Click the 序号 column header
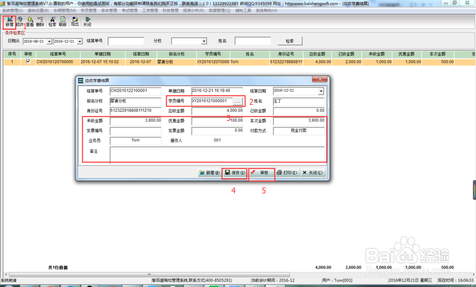Image resolution: width=476 pixels, height=287 pixels. coord(12,54)
